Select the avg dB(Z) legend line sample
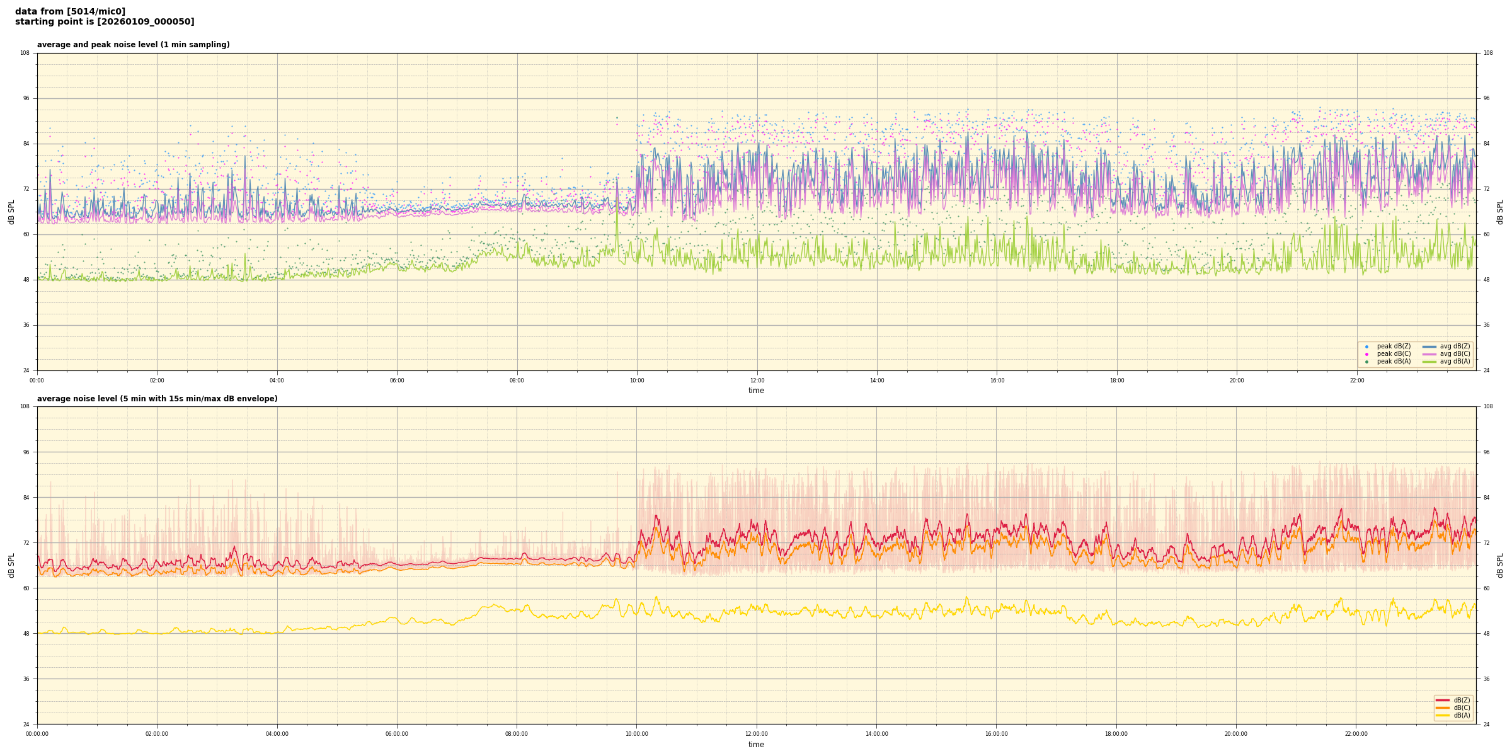The width and height of the screenshot is (1512, 756). [1429, 346]
